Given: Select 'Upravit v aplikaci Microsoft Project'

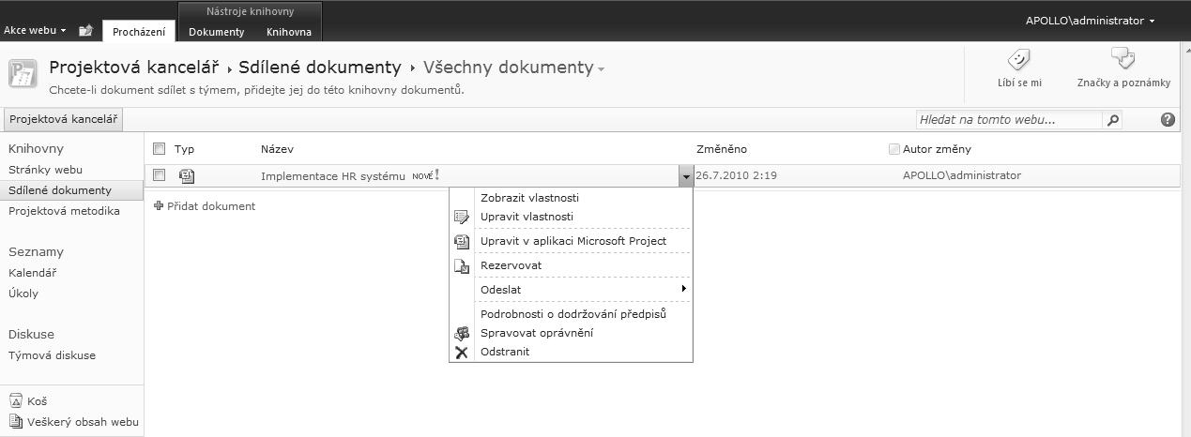Looking at the screenshot, I should 573,241.
